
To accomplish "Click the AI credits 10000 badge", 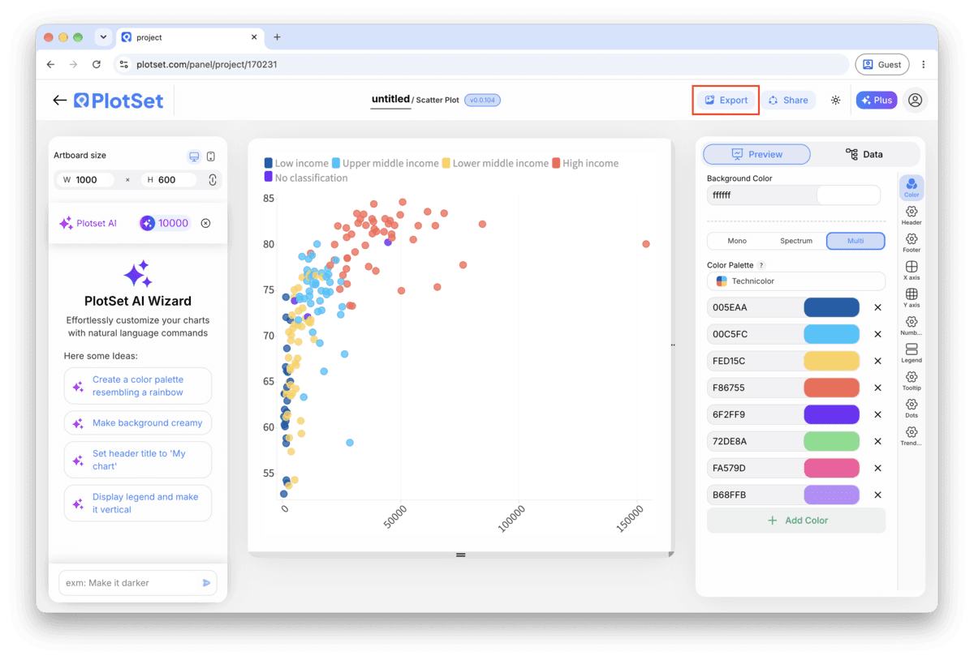I will pyautogui.click(x=165, y=223).
